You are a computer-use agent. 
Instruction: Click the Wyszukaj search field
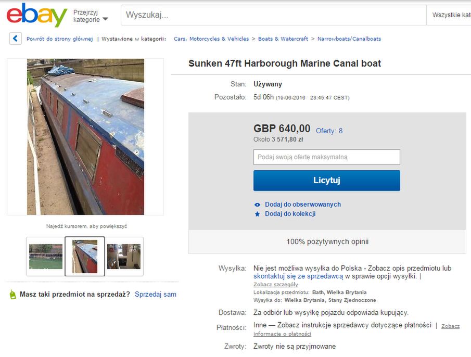[274, 15]
